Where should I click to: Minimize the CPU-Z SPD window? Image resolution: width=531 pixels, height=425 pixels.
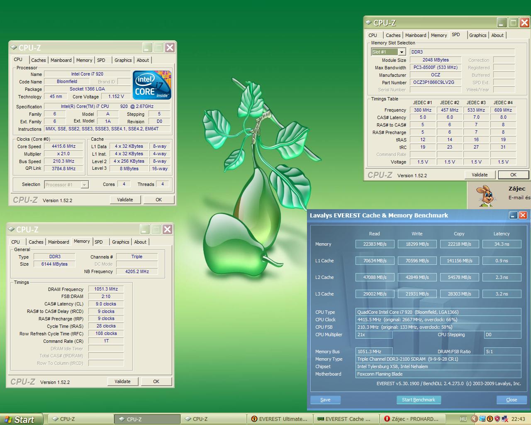coord(502,23)
